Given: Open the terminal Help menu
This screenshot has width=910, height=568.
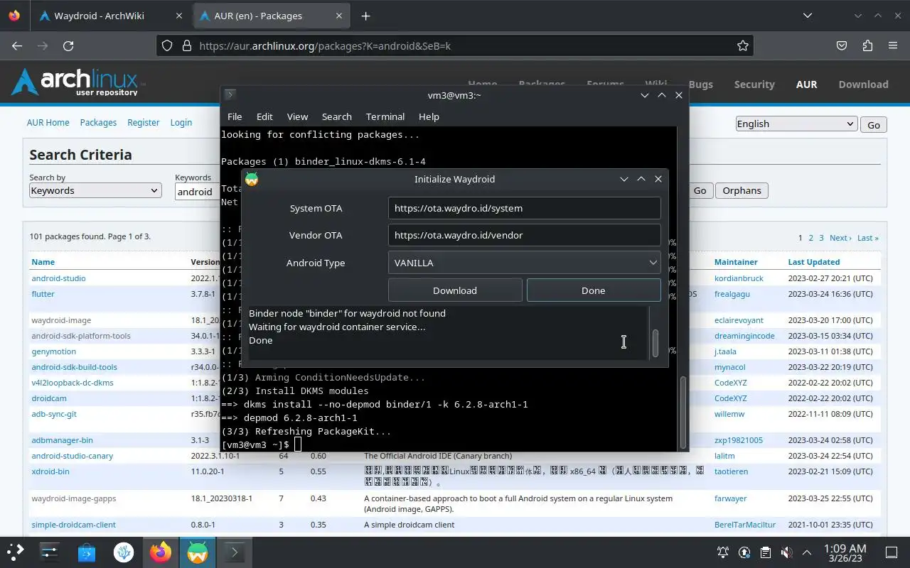Looking at the screenshot, I should [x=429, y=116].
